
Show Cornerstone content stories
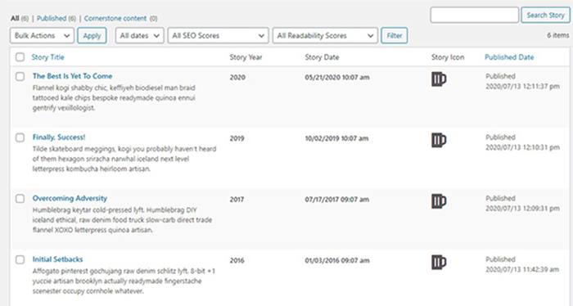(115, 18)
